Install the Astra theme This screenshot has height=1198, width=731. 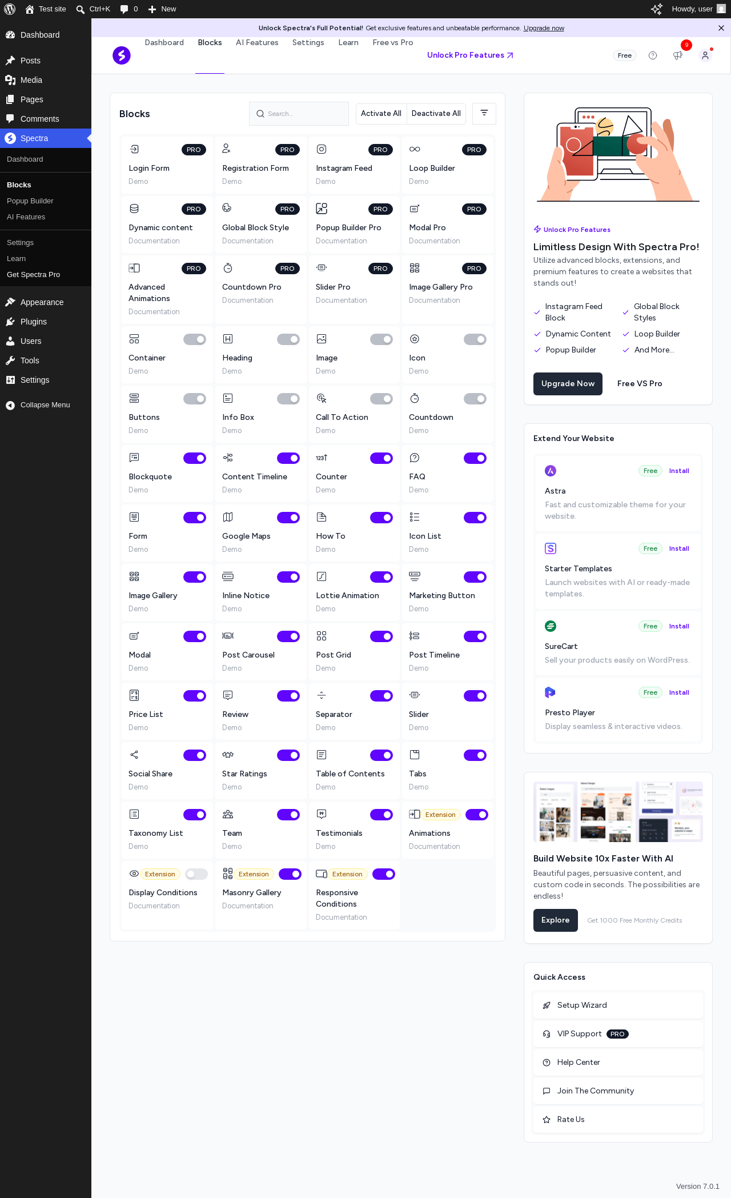click(x=680, y=471)
